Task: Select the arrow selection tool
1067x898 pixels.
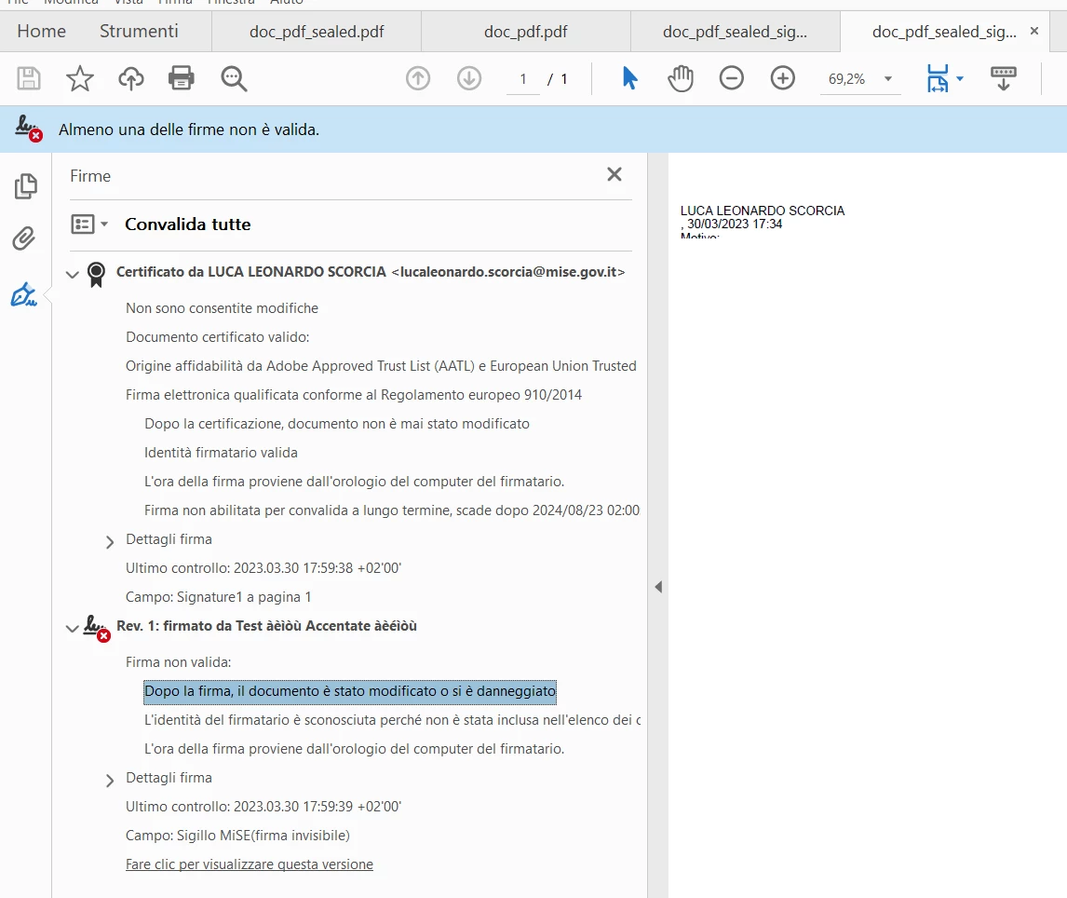Action: tap(630, 78)
